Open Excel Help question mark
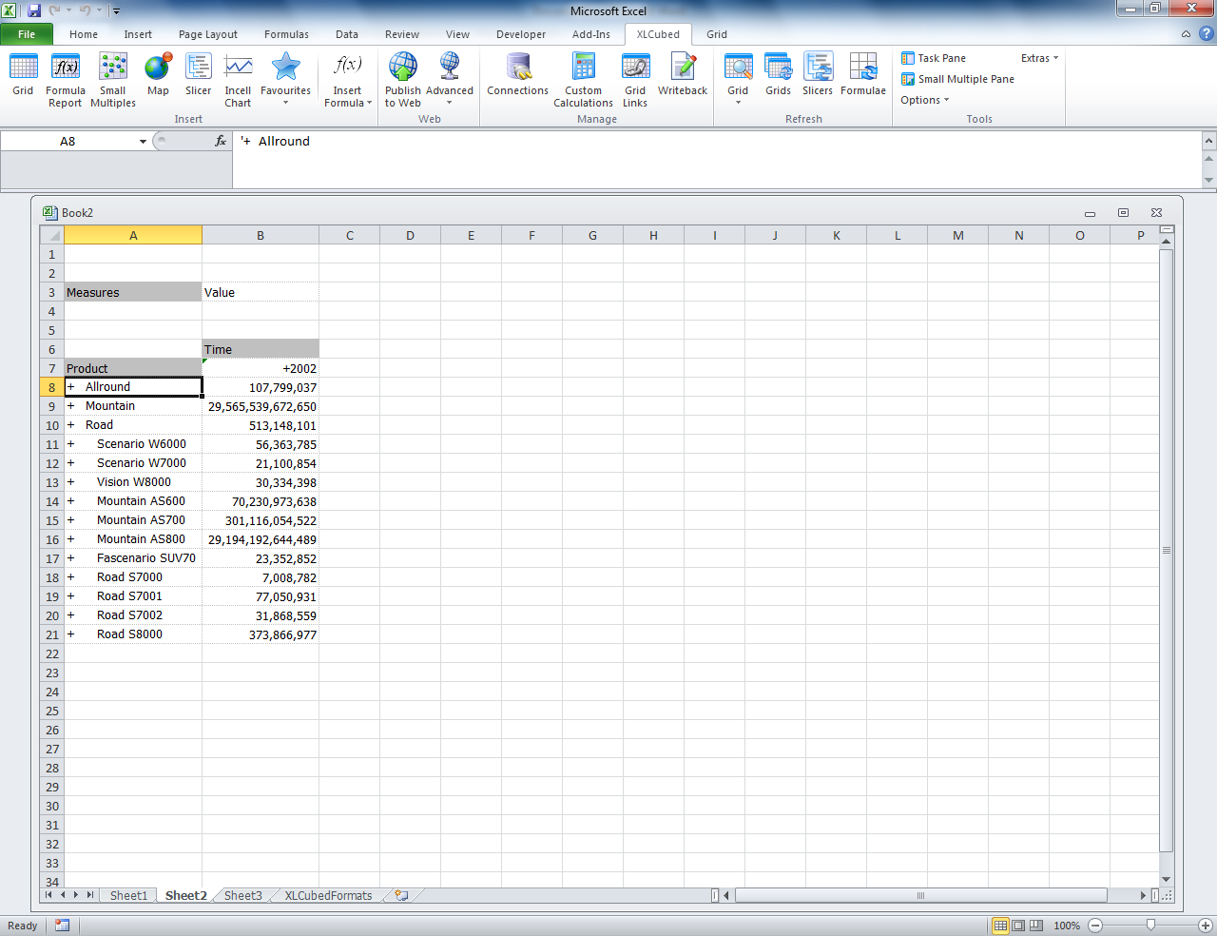The width and height of the screenshot is (1217, 936). point(1206,34)
